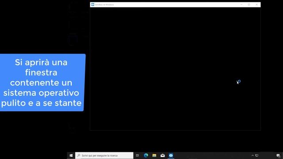This screenshot has height=159, width=283.
Task: Click the Sandbox window title bar icon
Action: [x=93, y=4]
